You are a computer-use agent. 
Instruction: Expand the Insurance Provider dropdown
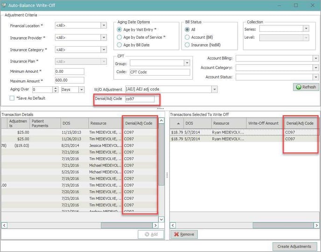(x=104, y=37)
